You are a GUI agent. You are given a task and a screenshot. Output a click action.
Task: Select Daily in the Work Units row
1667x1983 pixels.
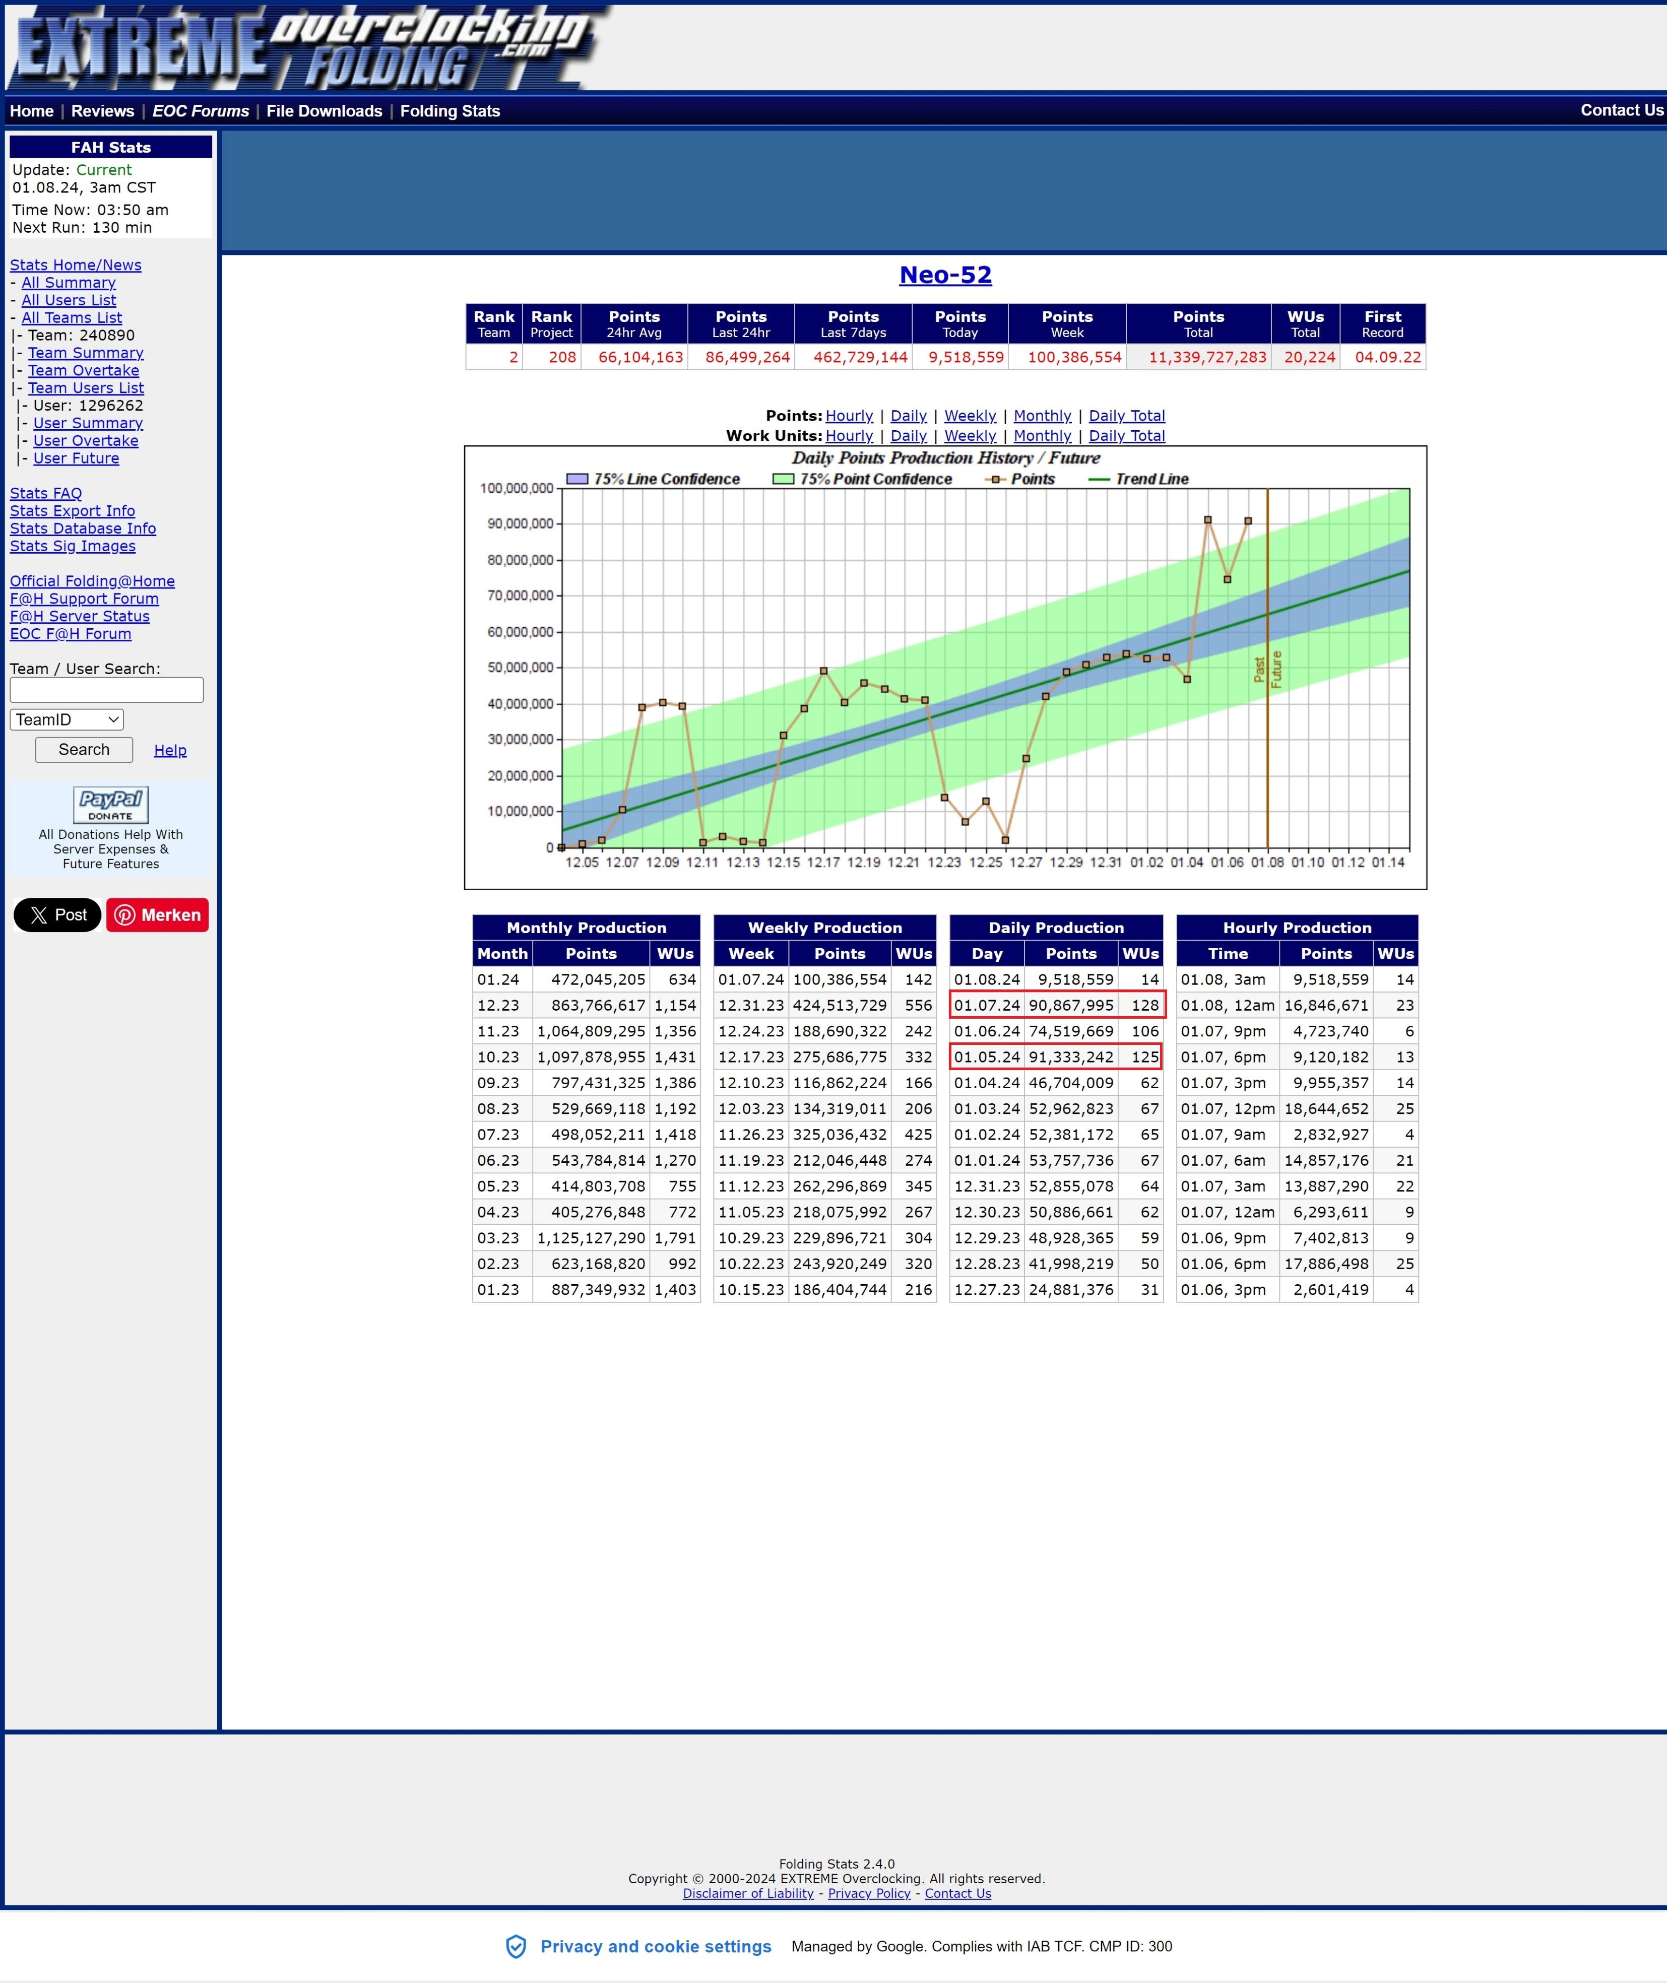click(909, 435)
